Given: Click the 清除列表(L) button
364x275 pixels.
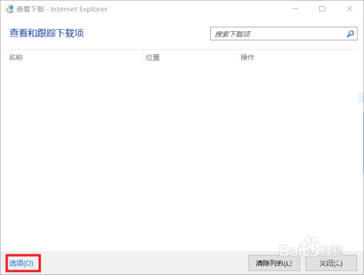Looking at the screenshot, I should click(274, 264).
